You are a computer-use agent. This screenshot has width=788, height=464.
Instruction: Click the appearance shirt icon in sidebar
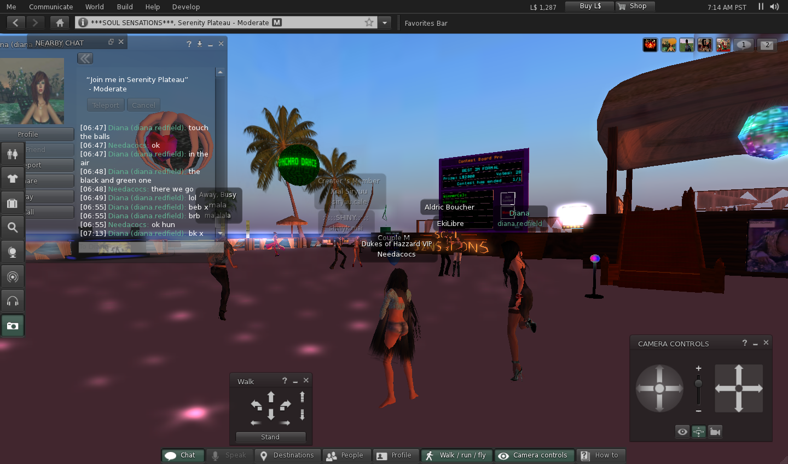coord(13,178)
